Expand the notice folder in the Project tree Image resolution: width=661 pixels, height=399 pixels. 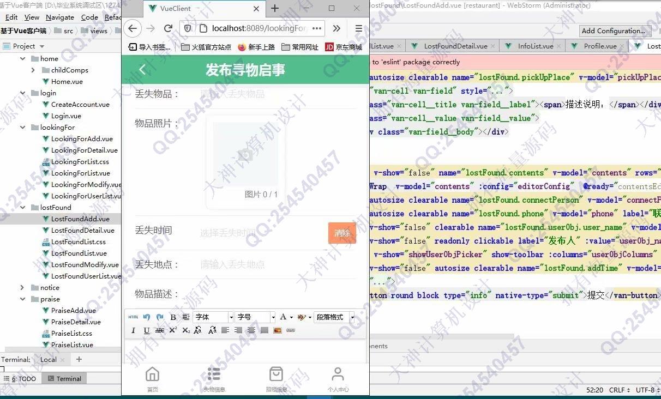22,288
